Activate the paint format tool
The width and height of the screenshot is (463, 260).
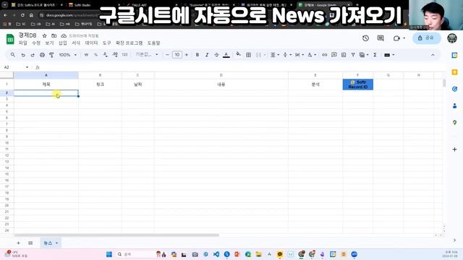(51, 55)
